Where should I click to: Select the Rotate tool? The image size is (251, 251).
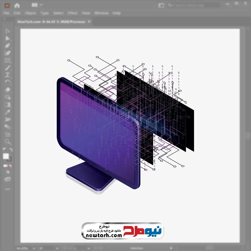pyautogui.click(x=7, y=82)
